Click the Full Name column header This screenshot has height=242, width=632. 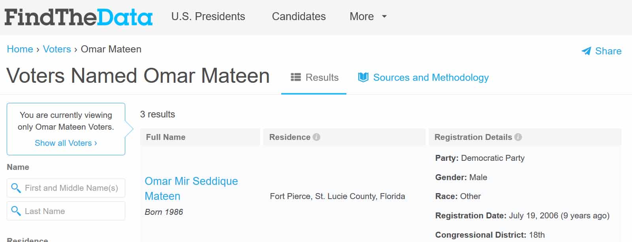tap(166, 137)
